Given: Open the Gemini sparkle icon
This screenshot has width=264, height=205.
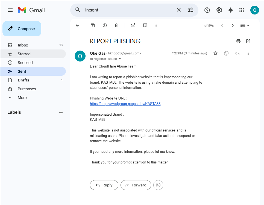Looking at the screenshot, I should [x=230, y=10].
